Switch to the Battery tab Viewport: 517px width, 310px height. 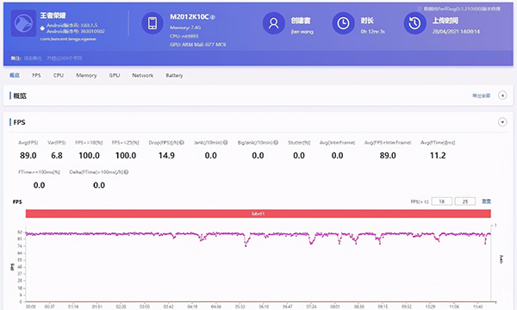click(174, 75)
